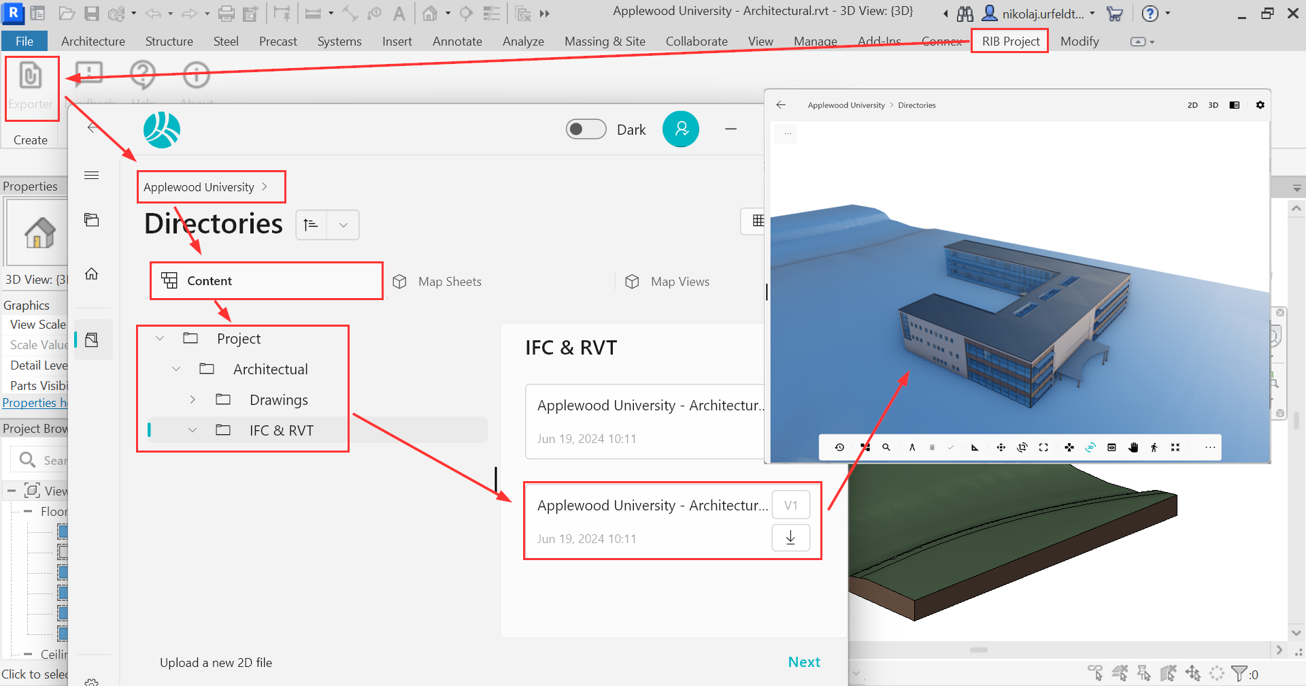Activate the walk mode icon in viewer

(x=1154, y=447)
